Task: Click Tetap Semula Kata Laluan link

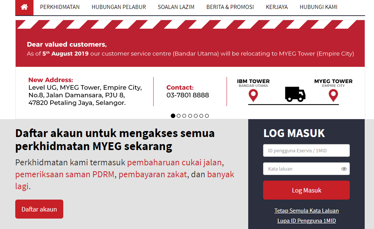Action: coord(306,211)
